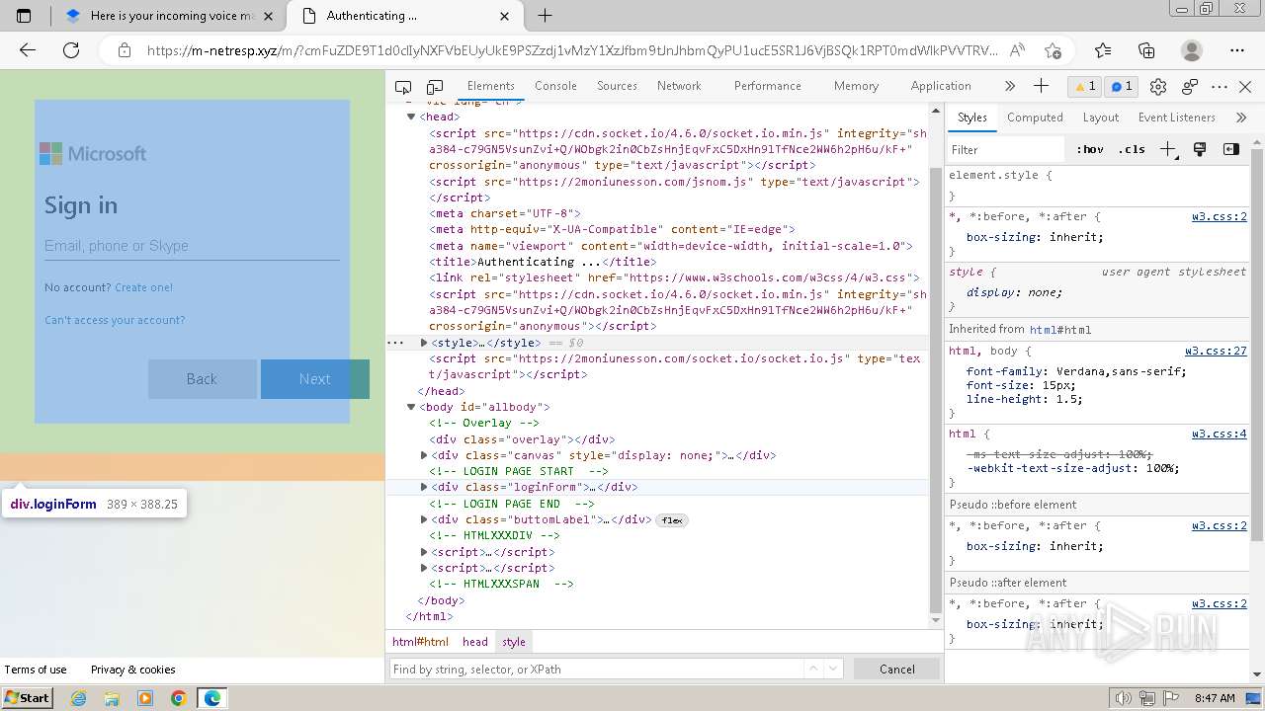Viewport: 1265px width, 711px height.
Task: Open the Collections icon
Action: click(1146, 50)
